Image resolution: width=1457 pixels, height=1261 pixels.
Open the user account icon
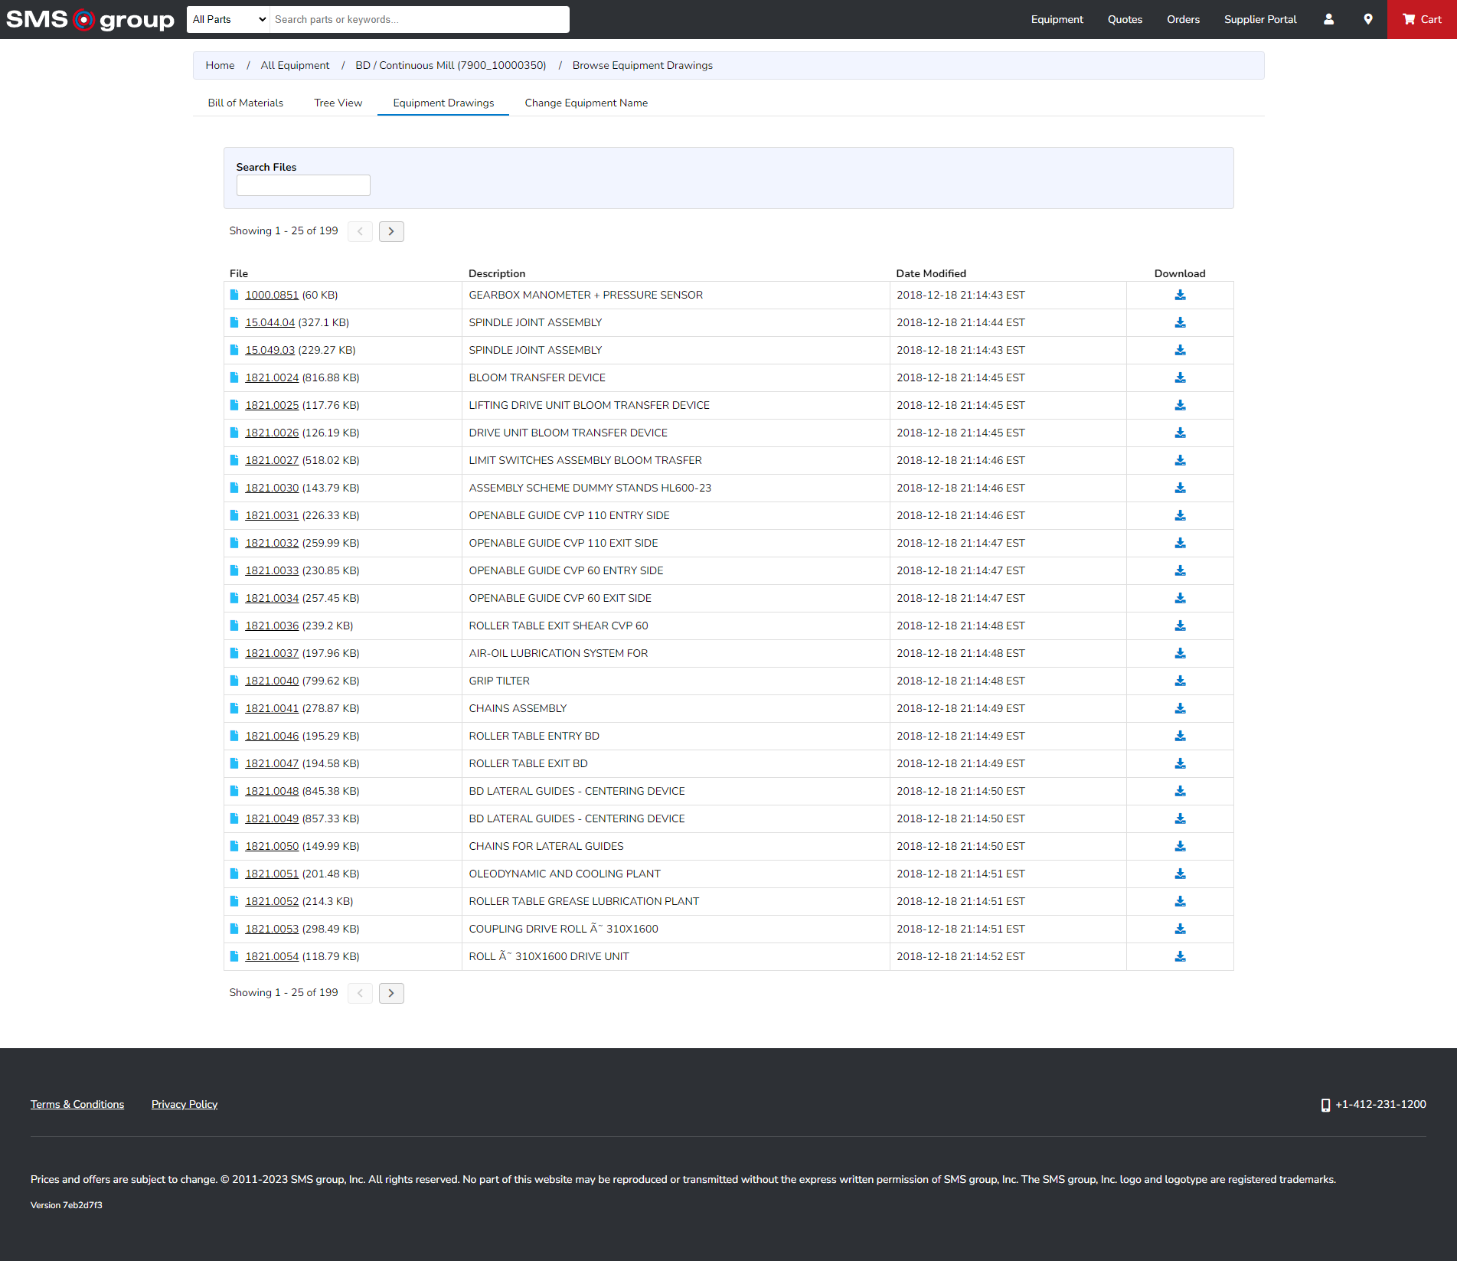pos(1328,20)
